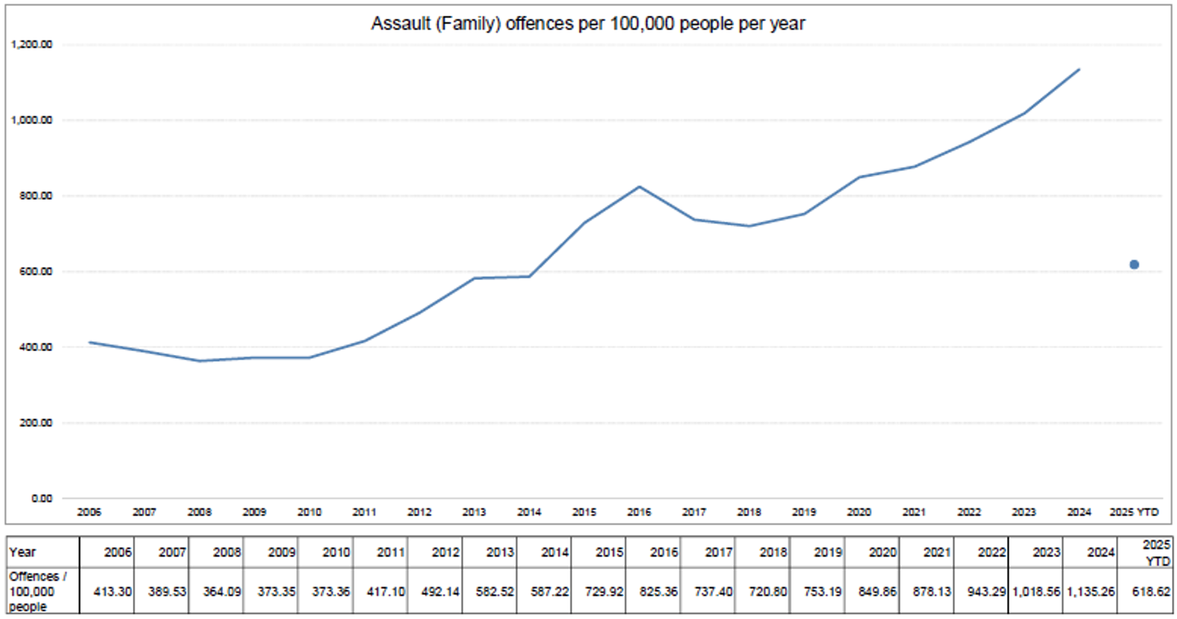Click the line's end point at 2024
Viewport: 1177px width, 619px height.
(1079, 70)
